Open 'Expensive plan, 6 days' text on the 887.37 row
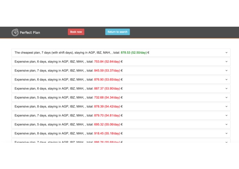This screenshot has height=169, width=239. click(x=31, y=89)
